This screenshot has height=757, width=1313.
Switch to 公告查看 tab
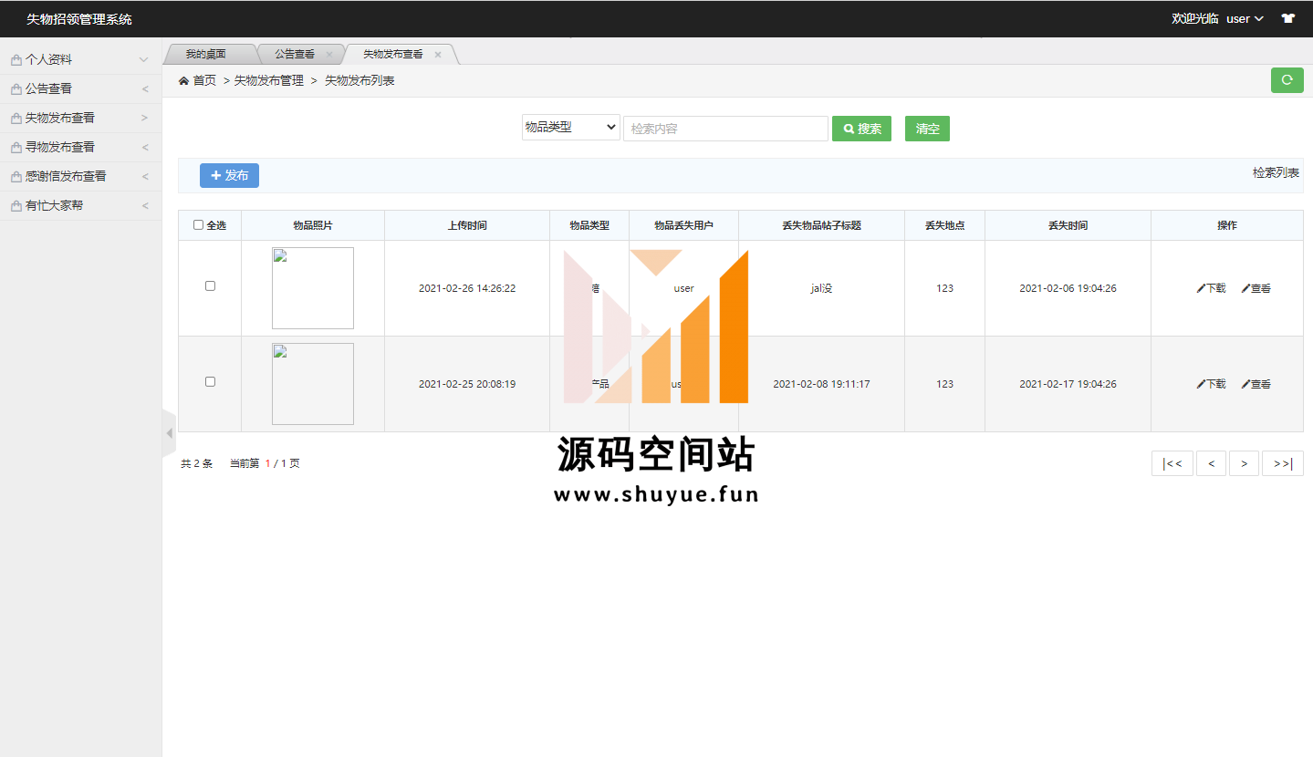coord(295,55)
